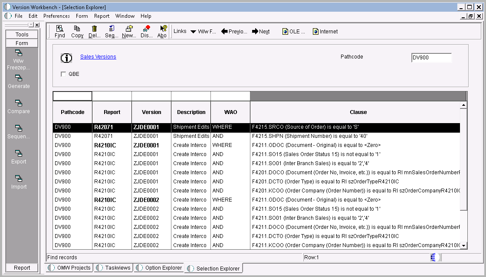Expand the Tools sidebar section
This screenshot has height=277, width=486.
tap(22, 34)
